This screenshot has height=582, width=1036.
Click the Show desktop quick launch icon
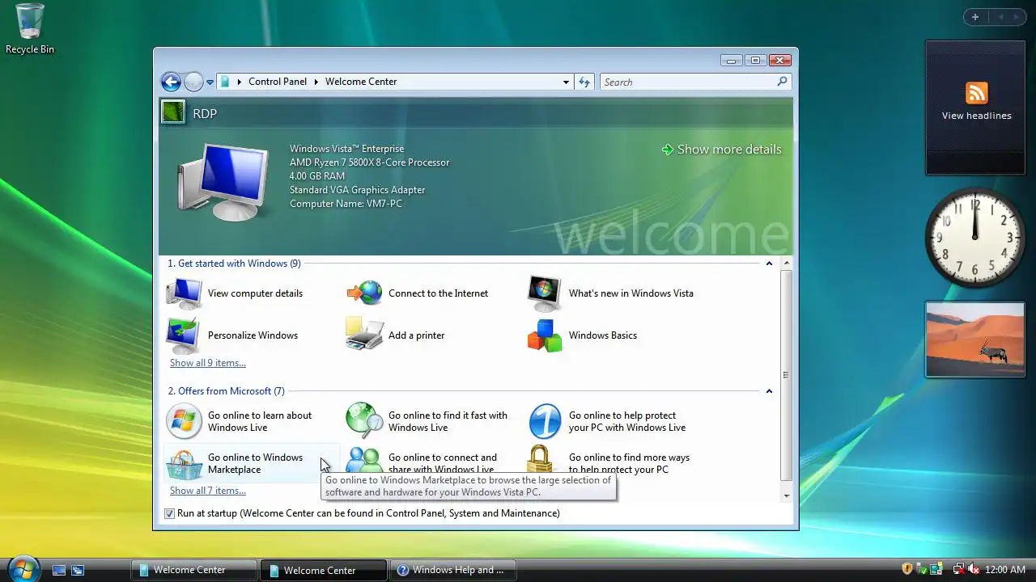click(59, 570)
